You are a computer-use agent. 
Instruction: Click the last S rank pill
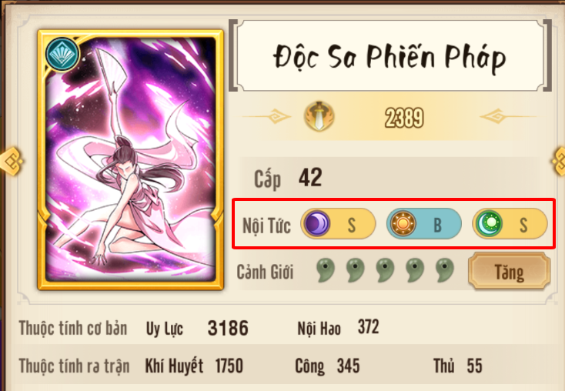point(510,224)
